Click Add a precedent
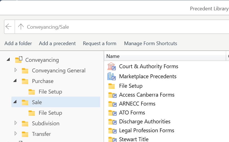The image size is (229, 142). pos(57,43)
